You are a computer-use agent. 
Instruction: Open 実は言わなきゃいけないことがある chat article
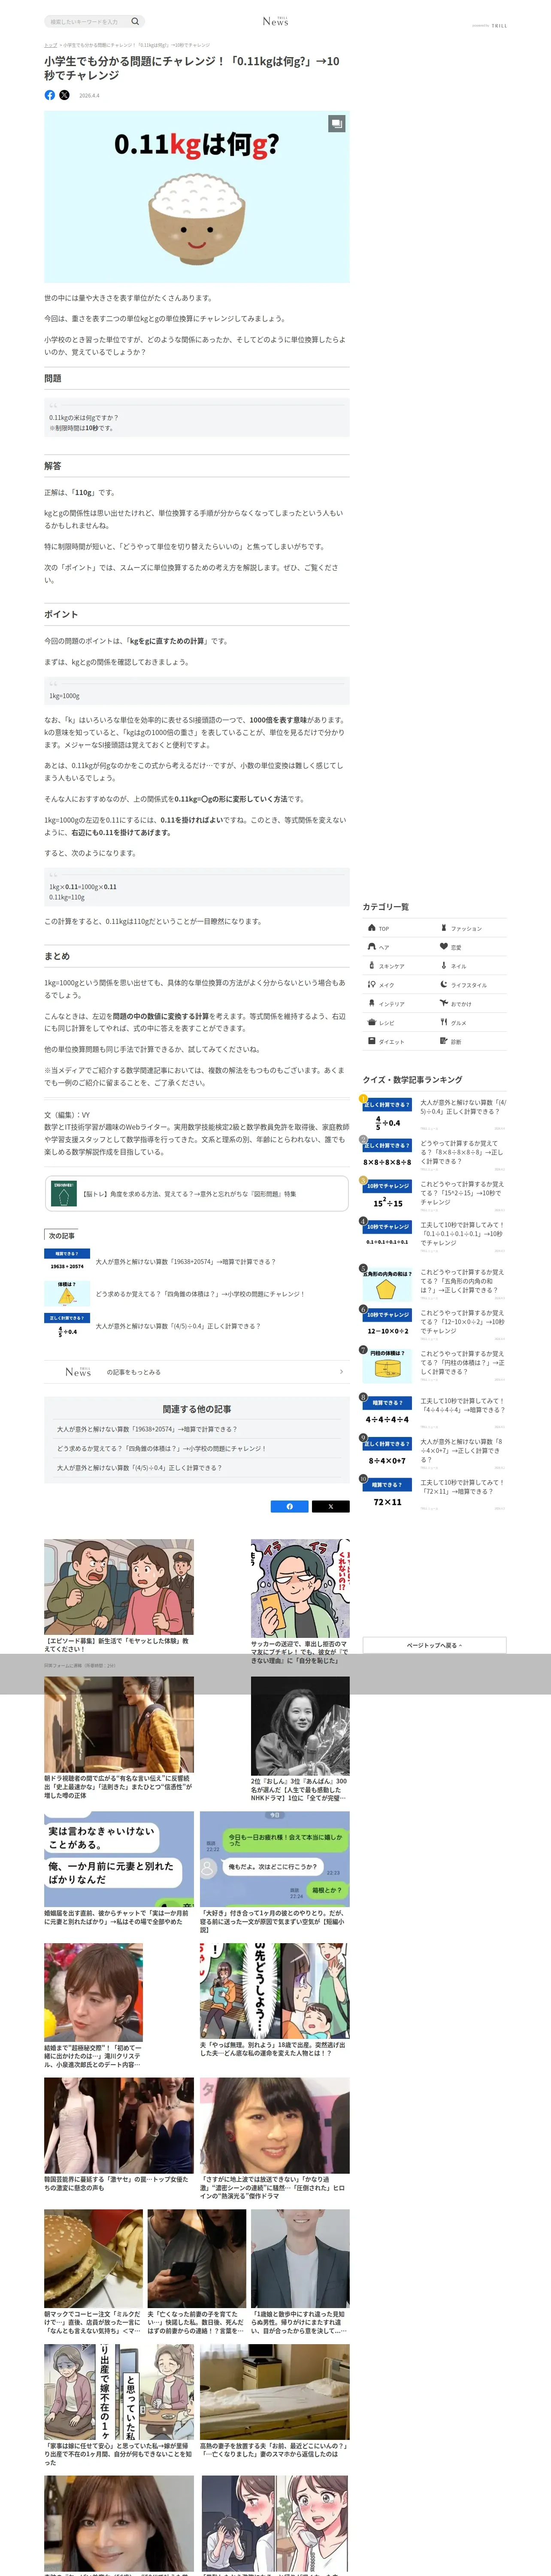pyautogui.click(x=119, y=1859)
